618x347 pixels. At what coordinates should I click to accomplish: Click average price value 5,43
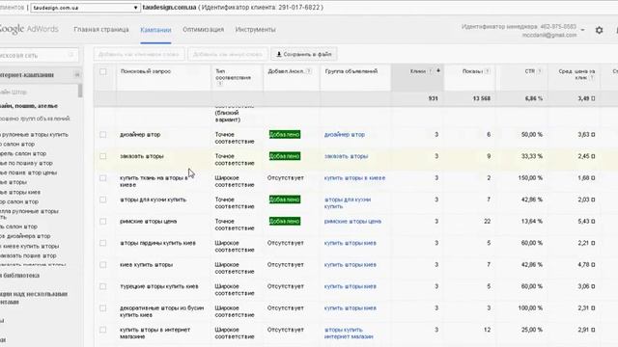click(586, 221)
